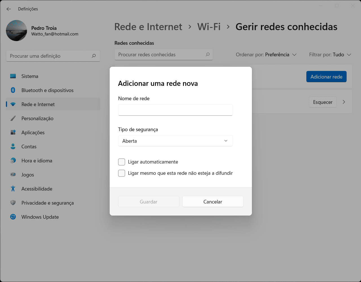The image size is (361, 282).
Task: Click the Windows Update icon
Action: tap(13, 217)
